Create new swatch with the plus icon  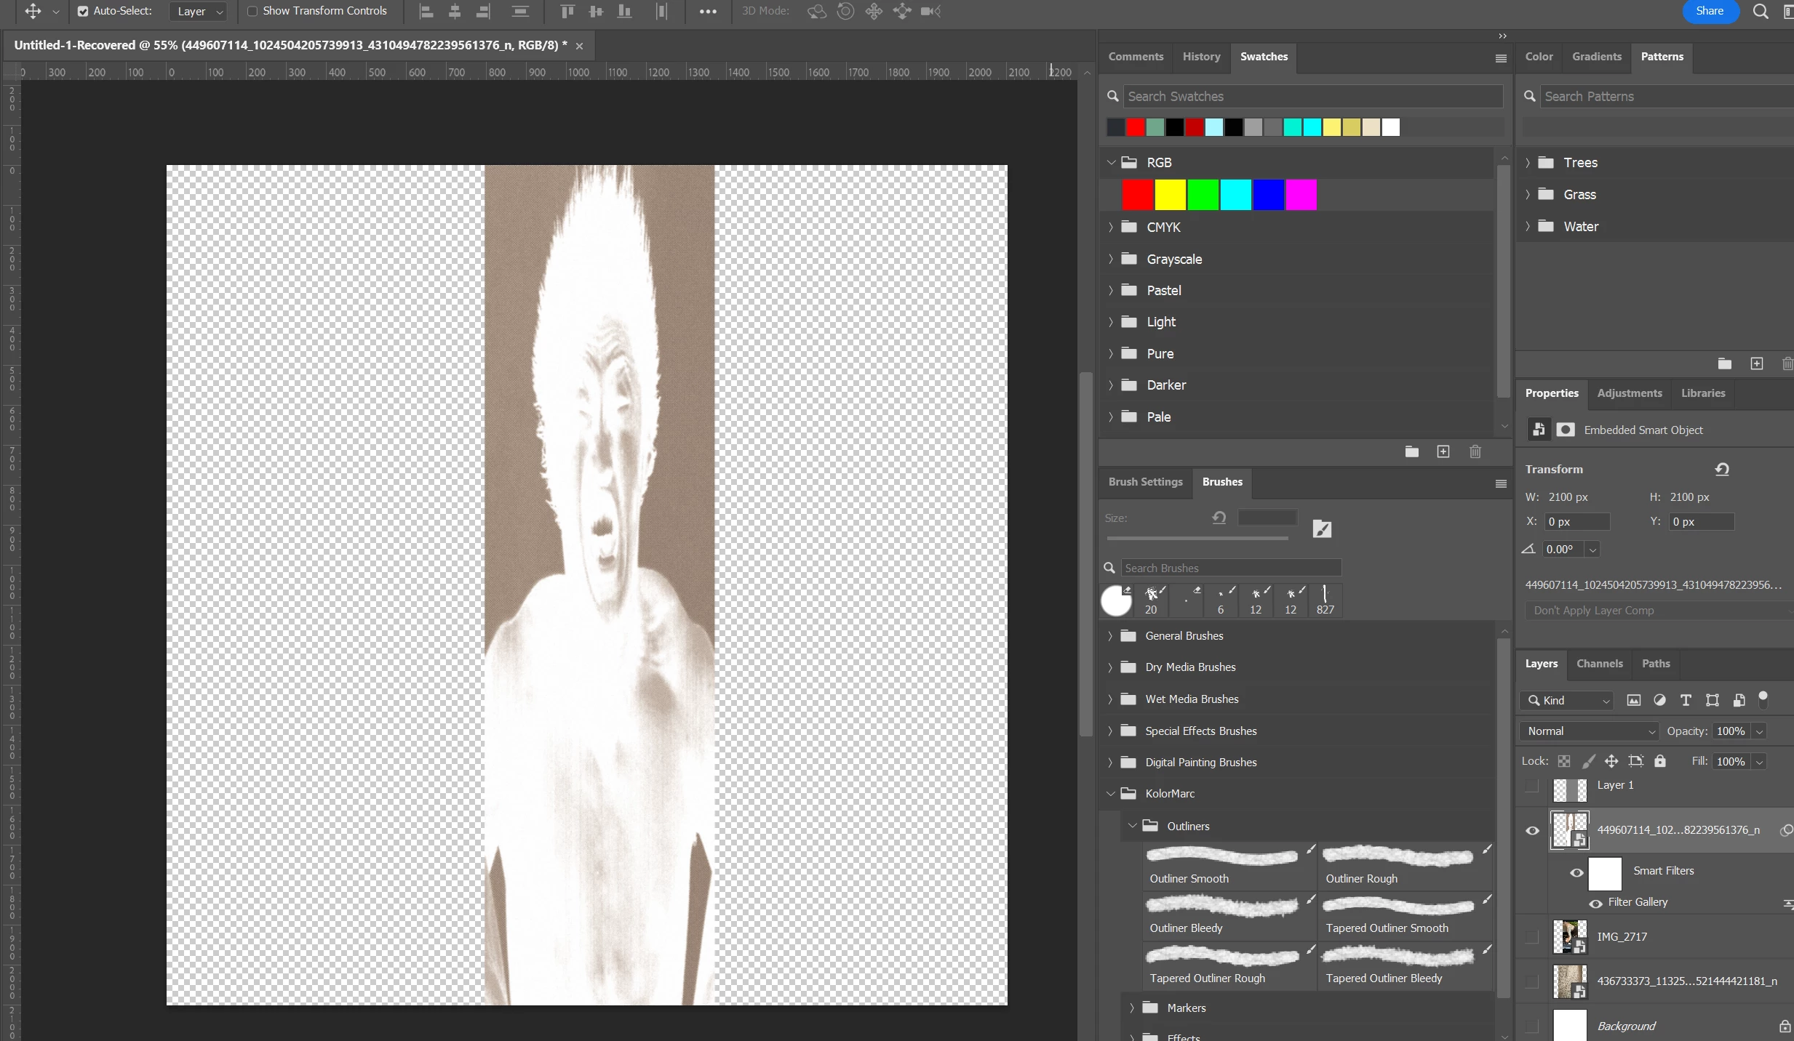click(1443, 451)
